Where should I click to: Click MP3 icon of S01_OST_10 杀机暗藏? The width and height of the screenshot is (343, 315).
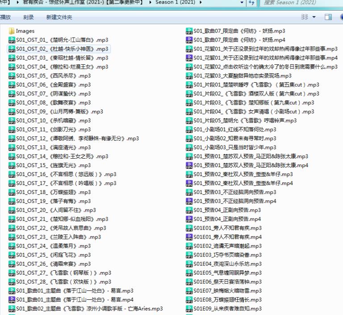click(12, 121)
